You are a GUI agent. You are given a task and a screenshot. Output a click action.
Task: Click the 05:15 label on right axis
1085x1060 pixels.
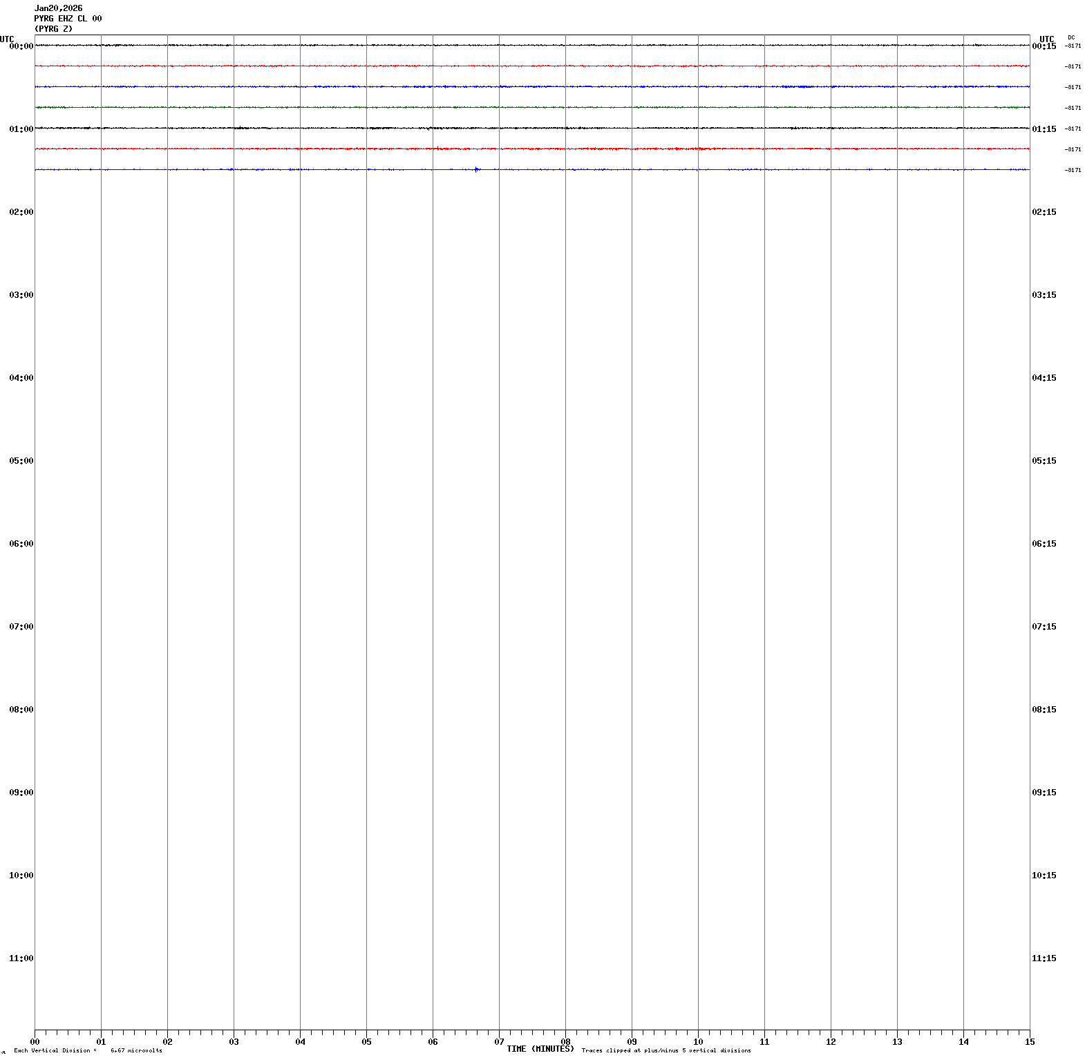tap(1044, 461)
